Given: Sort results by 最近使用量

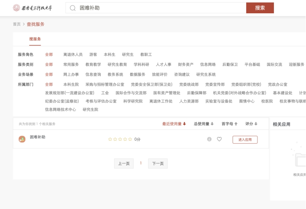Looking at the screenshot, I should (x=174, y=124).
